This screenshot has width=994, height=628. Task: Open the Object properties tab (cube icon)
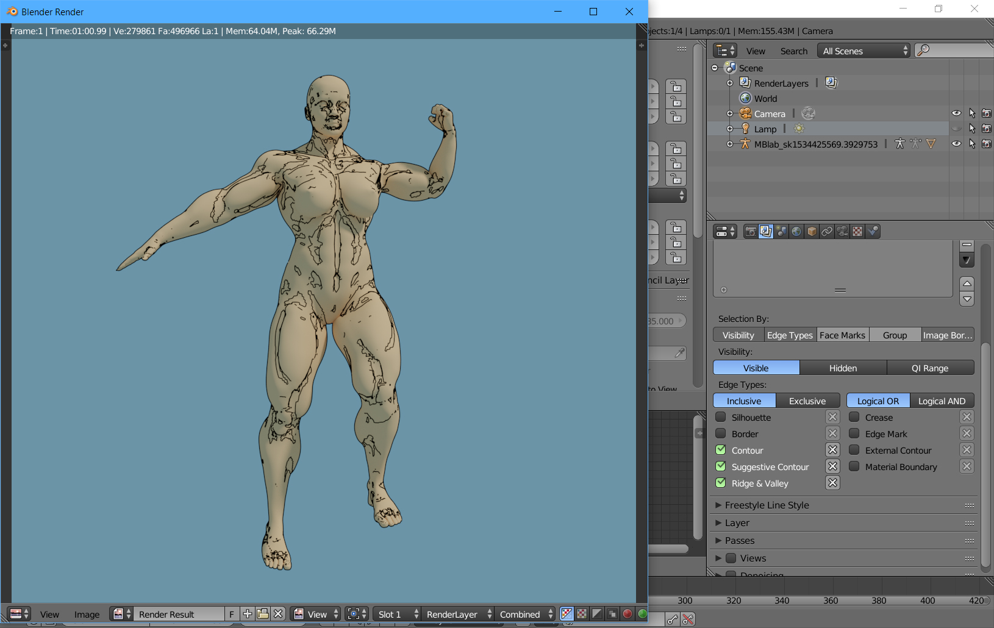coord(812,232)
